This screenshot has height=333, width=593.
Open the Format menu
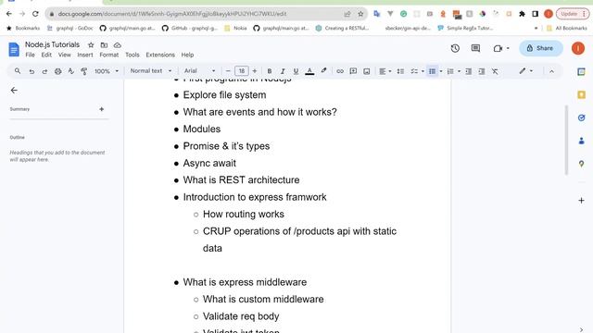point(109,55)
